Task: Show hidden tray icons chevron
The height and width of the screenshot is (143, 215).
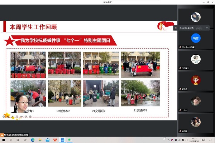Action: click(169, 140)
